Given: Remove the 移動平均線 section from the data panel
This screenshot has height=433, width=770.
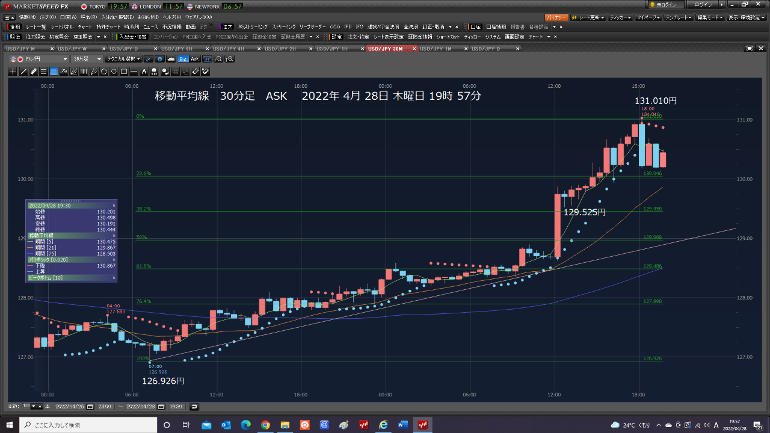Looking at the screenshot, I should (x=114, y=236).
